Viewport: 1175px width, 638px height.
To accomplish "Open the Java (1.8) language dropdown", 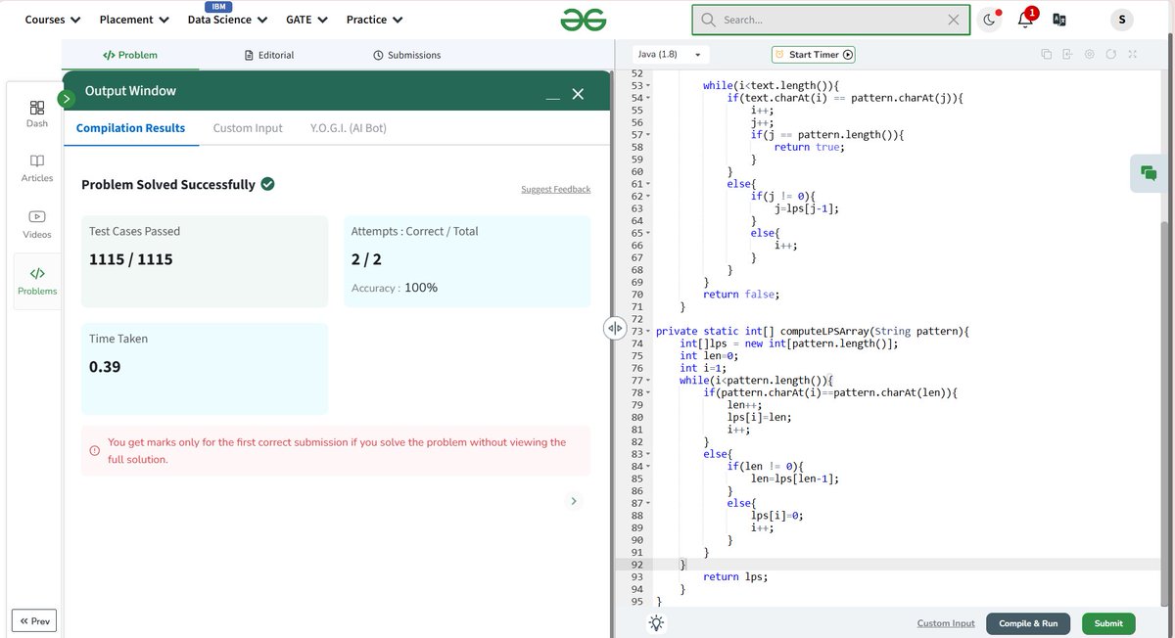I will (x=669, y=55).
